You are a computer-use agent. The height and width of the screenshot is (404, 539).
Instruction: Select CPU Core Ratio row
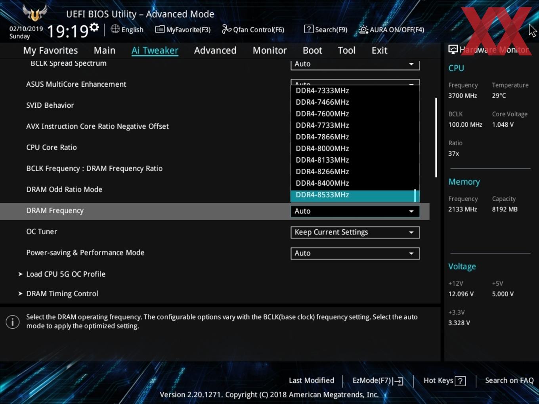[x=52, y=147]
